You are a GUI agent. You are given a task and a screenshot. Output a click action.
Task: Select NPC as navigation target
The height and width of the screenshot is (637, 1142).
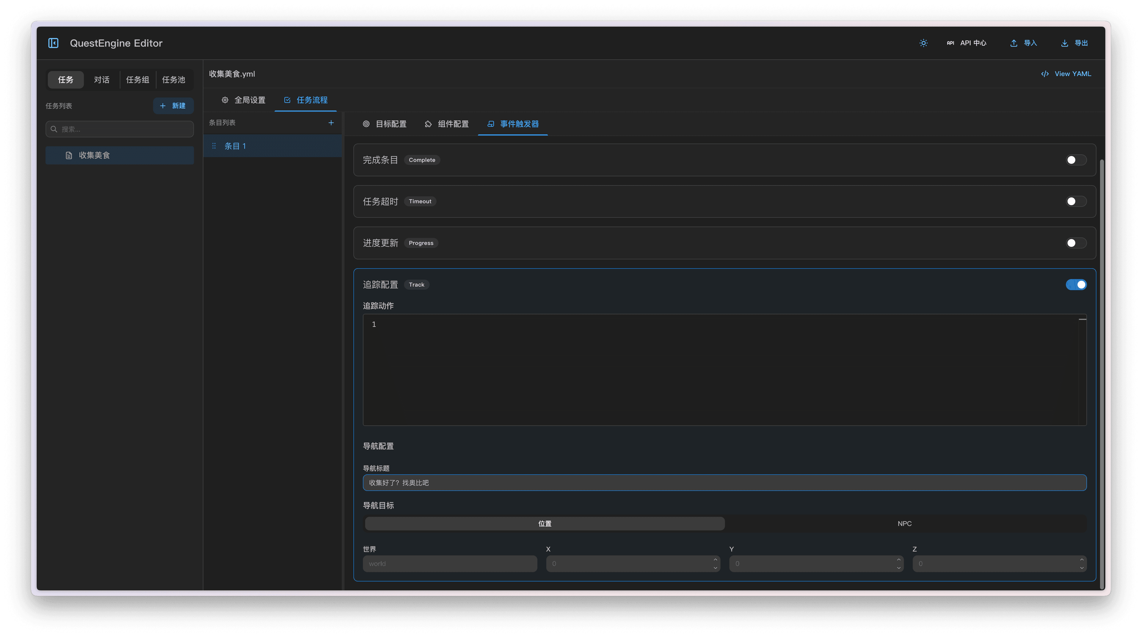coord(904,523)
